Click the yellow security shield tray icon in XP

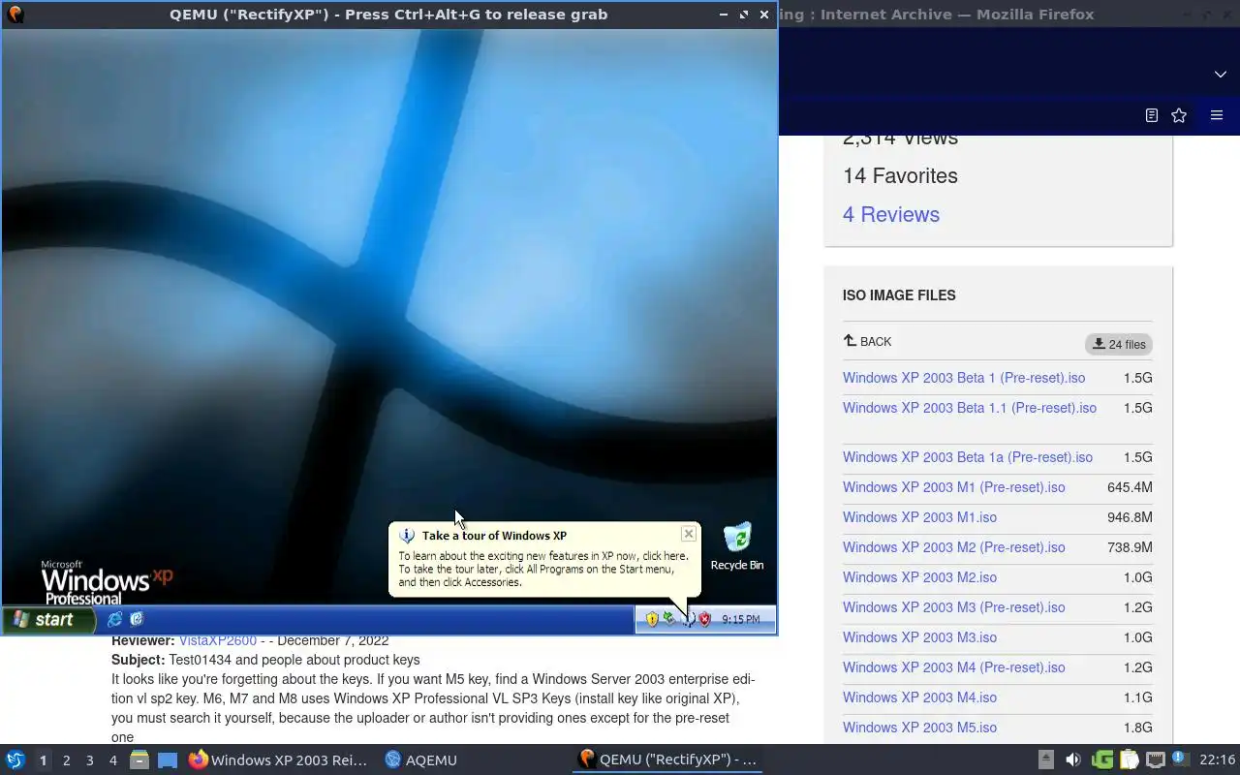click(x=652, y=619)
